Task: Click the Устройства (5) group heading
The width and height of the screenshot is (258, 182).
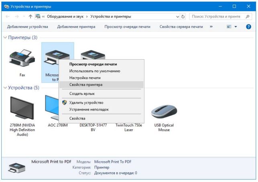Action: (24, 88)
